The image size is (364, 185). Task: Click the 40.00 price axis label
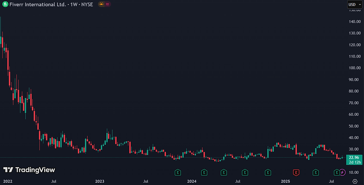click(354, 138)
